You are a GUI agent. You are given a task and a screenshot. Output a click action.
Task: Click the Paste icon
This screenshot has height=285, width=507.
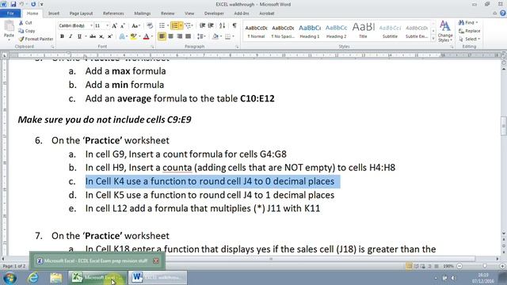tap(9, 26)
